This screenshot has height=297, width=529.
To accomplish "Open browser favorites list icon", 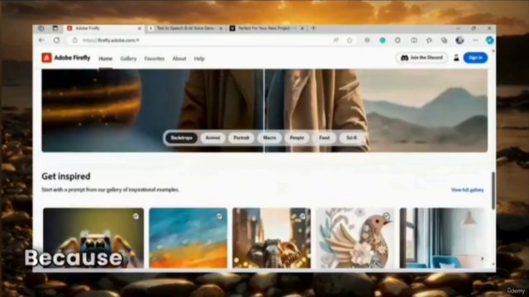I will [429, 40].
